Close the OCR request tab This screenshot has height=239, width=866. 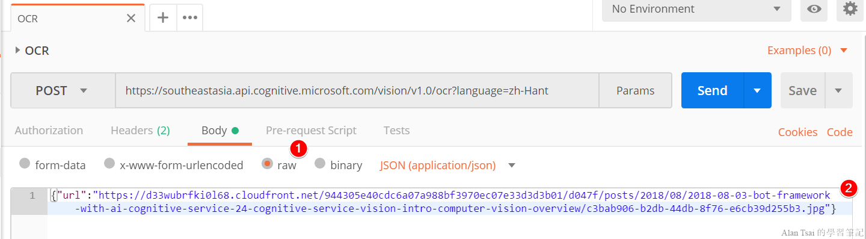pyautogui.click(x=131, y=18)
